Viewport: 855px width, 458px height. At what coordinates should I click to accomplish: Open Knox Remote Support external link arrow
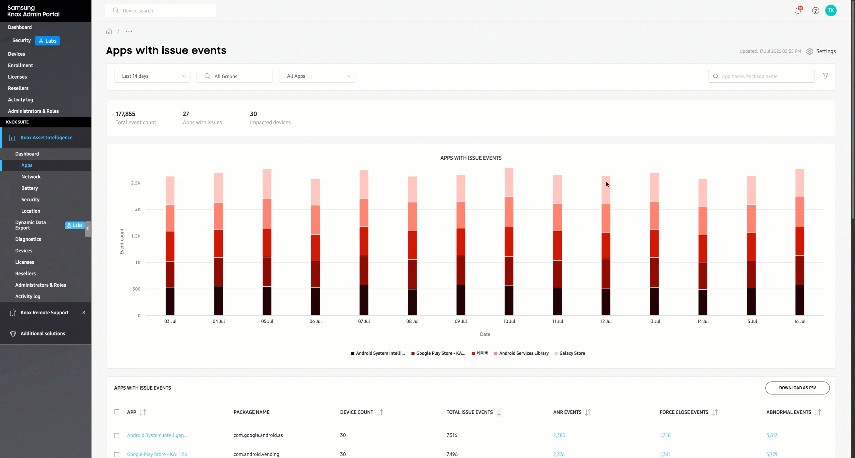pos(83,313)
